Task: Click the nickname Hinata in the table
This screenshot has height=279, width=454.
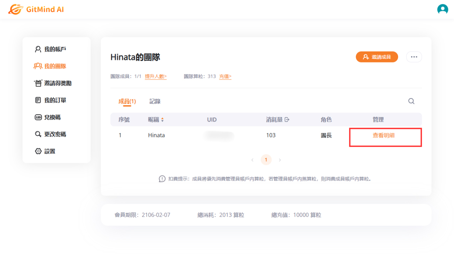Action: 156,135
